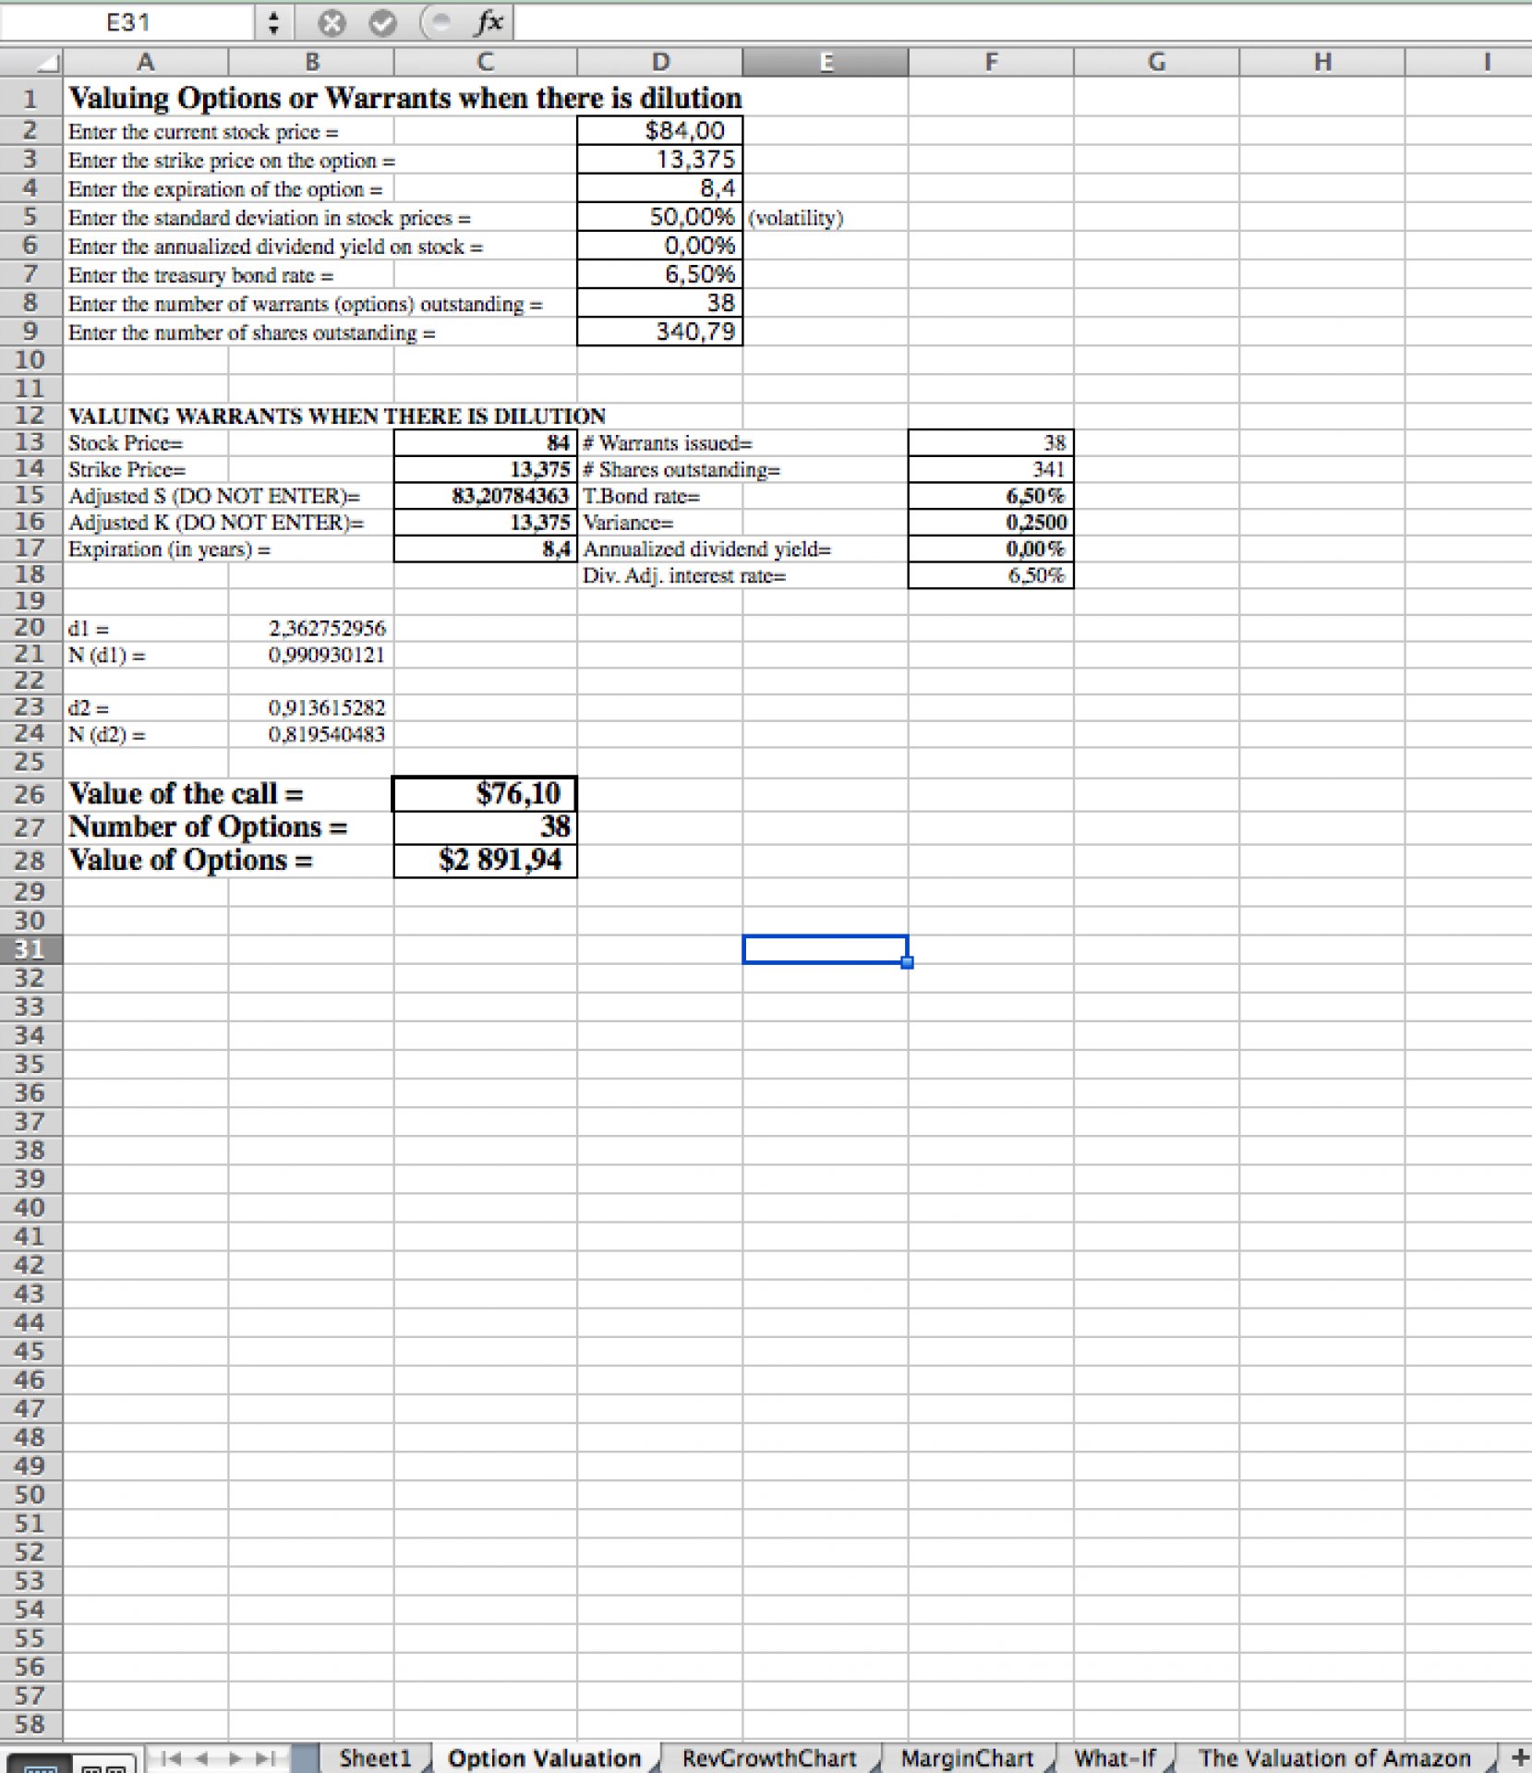Viewport: 1532px width, 1773px height.
Task: Click the E31 fill handle square
Action: 907,962
